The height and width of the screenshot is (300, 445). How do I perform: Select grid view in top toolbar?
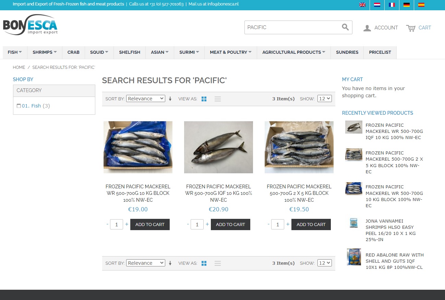[x=204, y=99]
